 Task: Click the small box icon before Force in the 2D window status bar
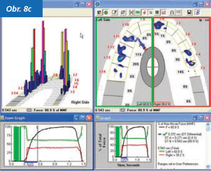tap(122, 110)
